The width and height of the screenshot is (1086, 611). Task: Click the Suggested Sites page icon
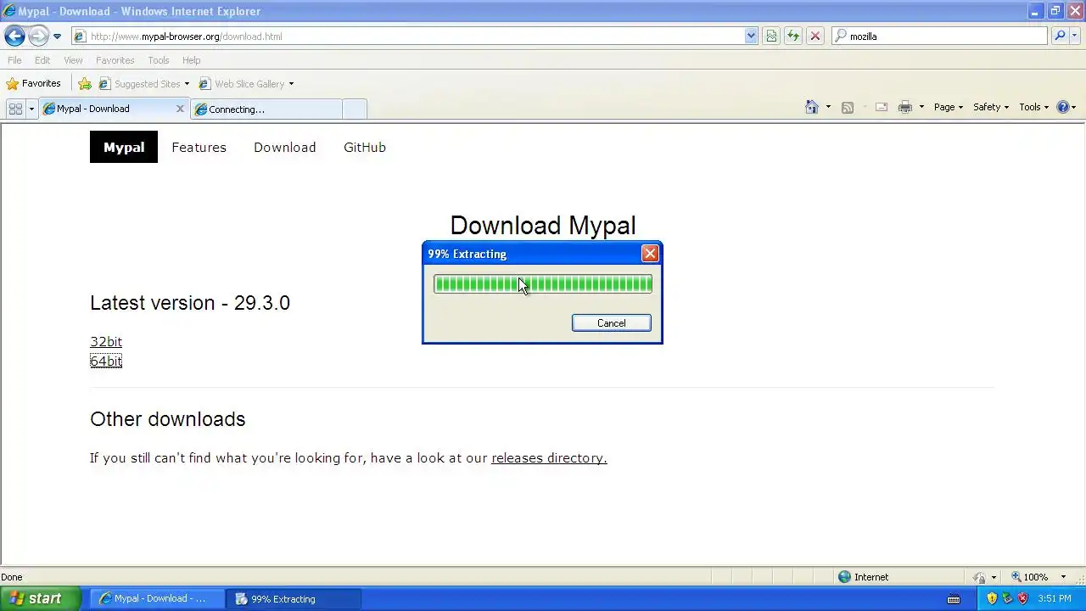104,84
